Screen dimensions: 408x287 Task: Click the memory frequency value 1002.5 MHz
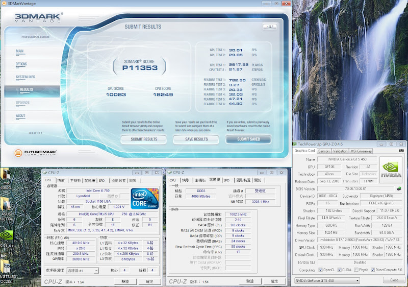[238, 214]
